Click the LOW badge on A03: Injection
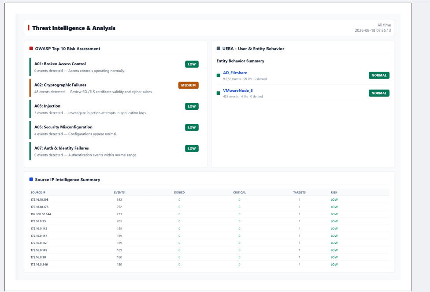 pos(192,106)
